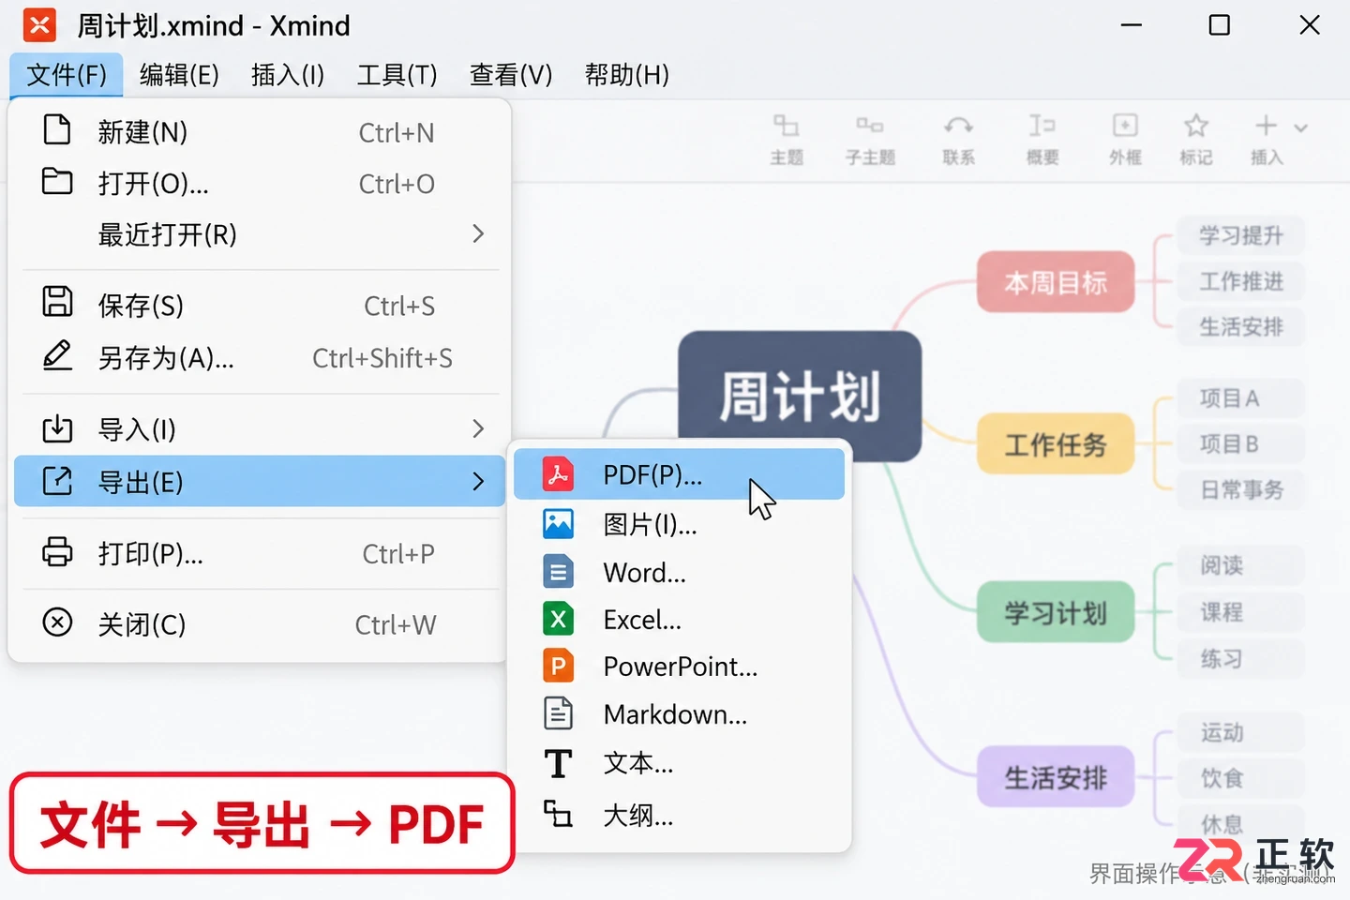Maximize the Xmind window

pyautogui.click(x=1220, y=25)
